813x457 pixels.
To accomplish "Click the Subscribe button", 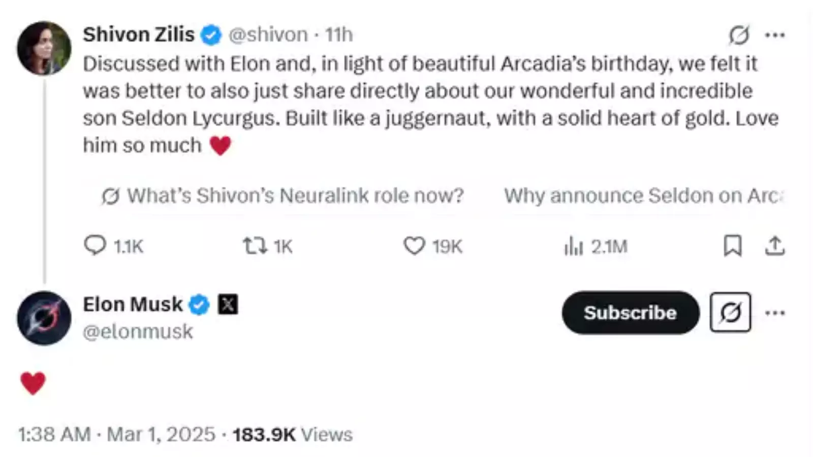I will [630, 313].
